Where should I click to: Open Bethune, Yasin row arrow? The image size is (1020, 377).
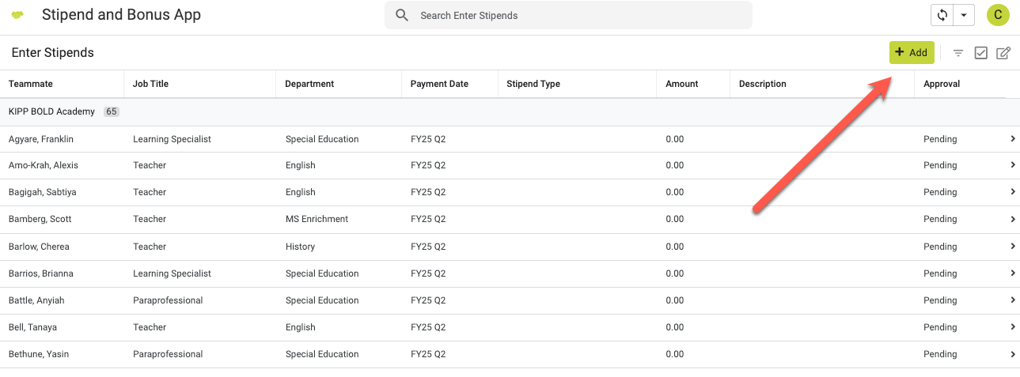pos(1012,354)
